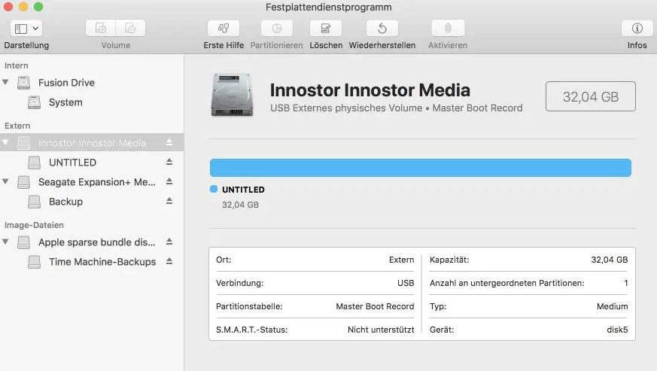This screenshot has height=371, width=657.
Task: Select Fusion Drive in the sidebar
Action: click(x=66, y=83)
